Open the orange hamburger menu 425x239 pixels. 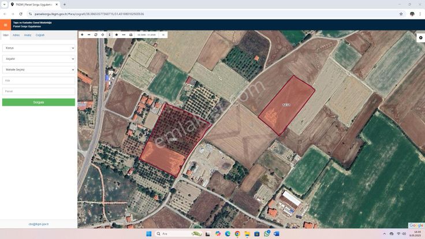click(x=5, y=25)
